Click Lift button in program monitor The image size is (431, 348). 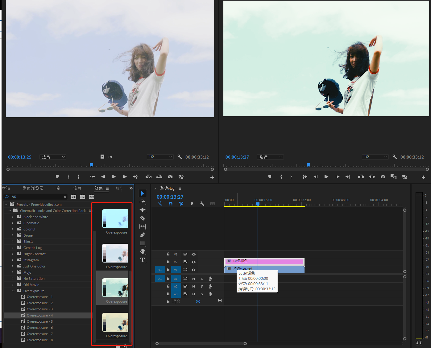361,177
